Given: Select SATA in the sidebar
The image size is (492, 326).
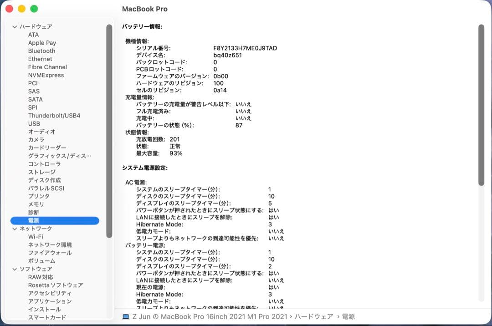Looking at the screenshot, I should coord(36,99).
